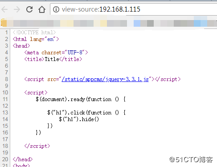Viewport: 217px width, 167px height.
Task: Click the meta charset UTF-8 line
Action: tap(56, 53)
